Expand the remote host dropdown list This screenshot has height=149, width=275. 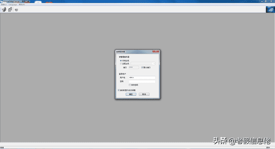[154, 63]
